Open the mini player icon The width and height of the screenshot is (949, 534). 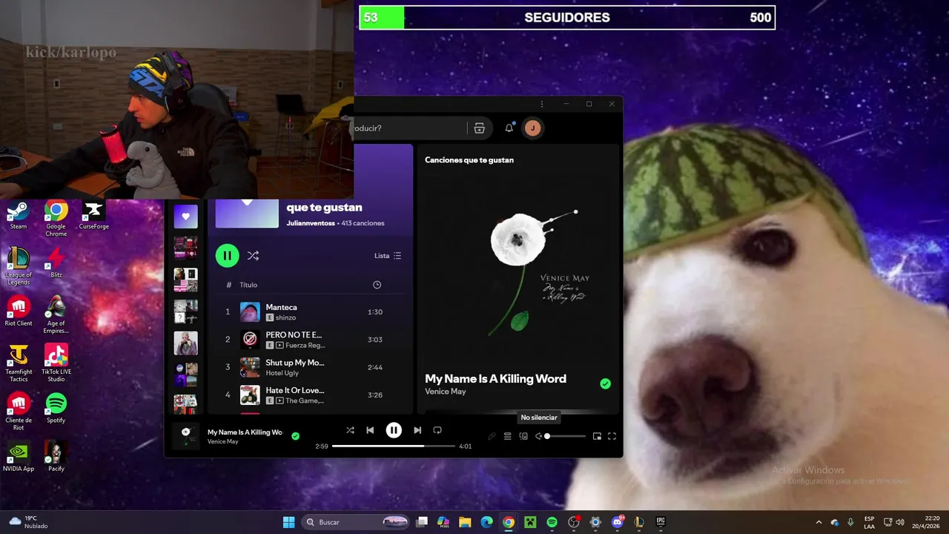click(x=597, y=436)
